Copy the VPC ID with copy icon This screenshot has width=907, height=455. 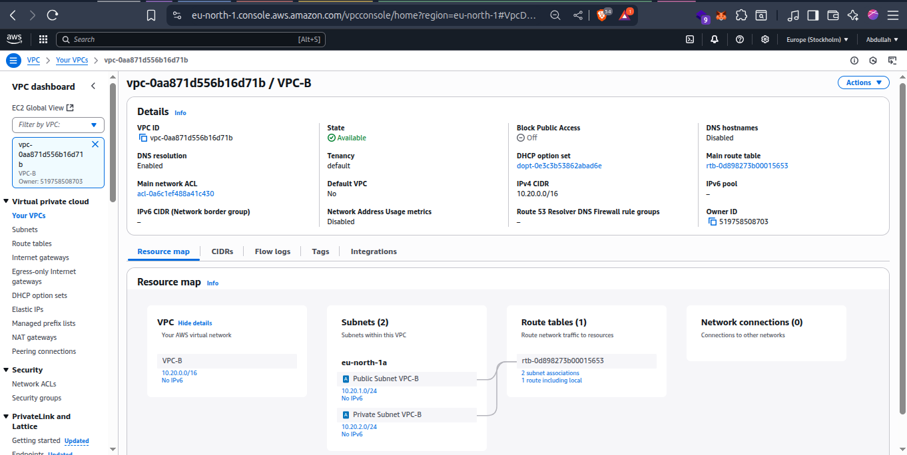pyautogui.click(x=143, y=138)
